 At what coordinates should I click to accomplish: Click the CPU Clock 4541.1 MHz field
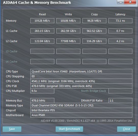click(81, 81)
